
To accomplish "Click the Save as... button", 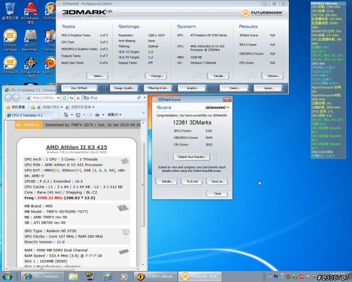I will click(x=217, y=181).
